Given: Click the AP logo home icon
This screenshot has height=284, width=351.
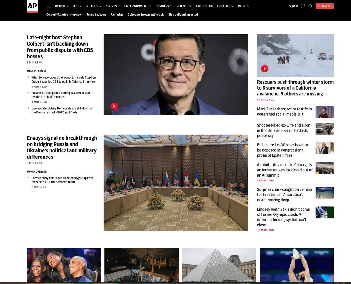Looking at the screenshot, I should click(32, 6).
